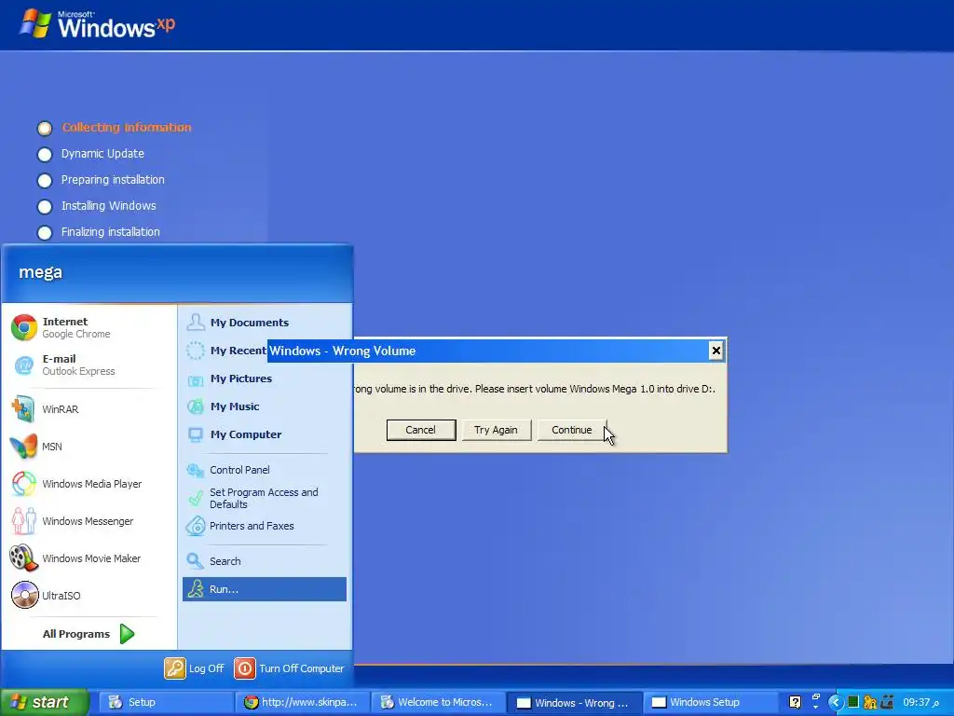Click the Preparing installation step indicator

click(45, 181)
